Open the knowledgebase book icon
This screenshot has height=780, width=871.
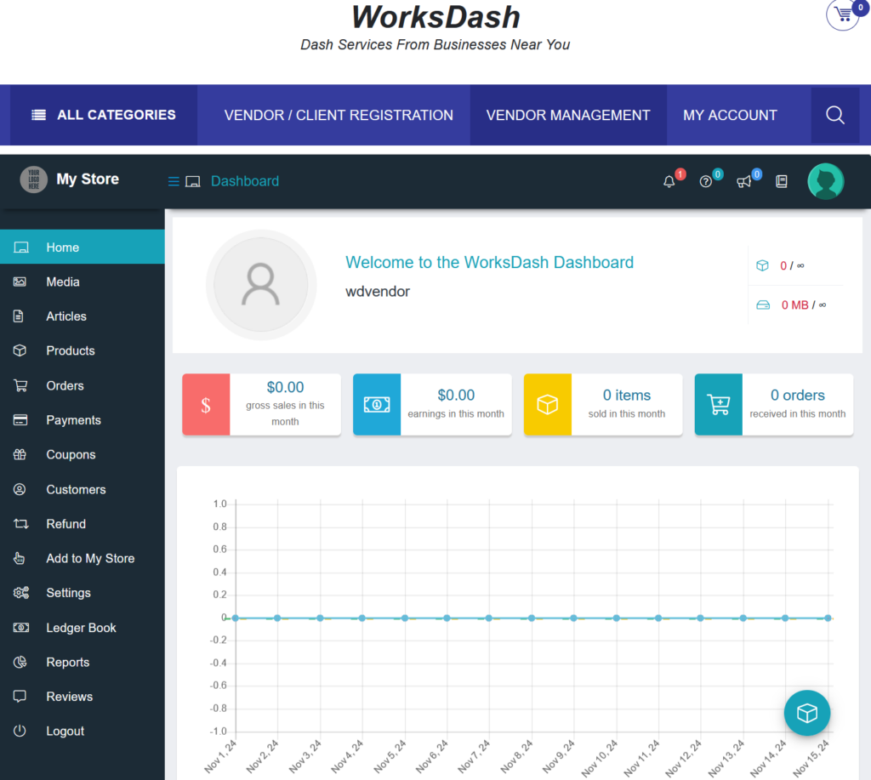pyautogui.click(x=782, y=181)
